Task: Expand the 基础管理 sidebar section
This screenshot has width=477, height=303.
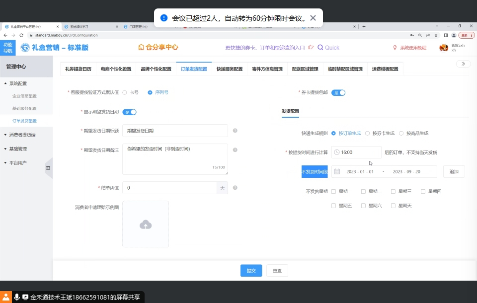Action: 18,149
